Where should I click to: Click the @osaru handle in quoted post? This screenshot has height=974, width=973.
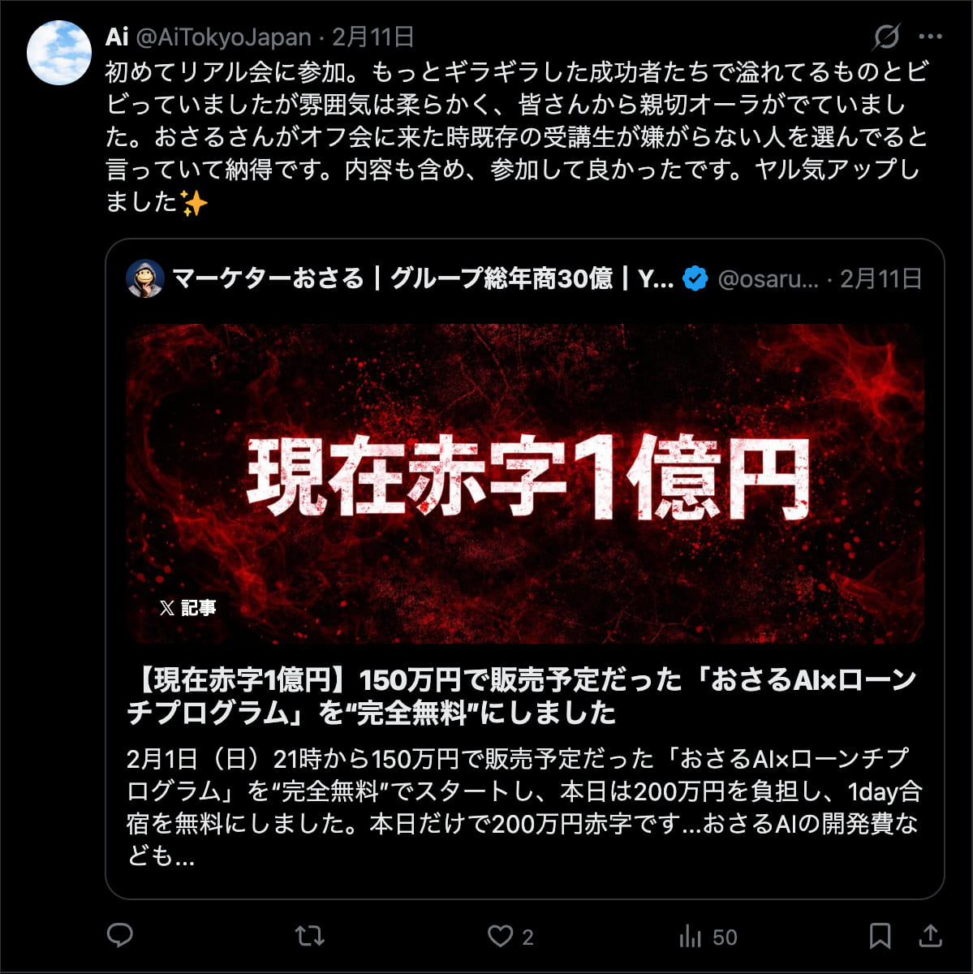(x=768, y=279)
